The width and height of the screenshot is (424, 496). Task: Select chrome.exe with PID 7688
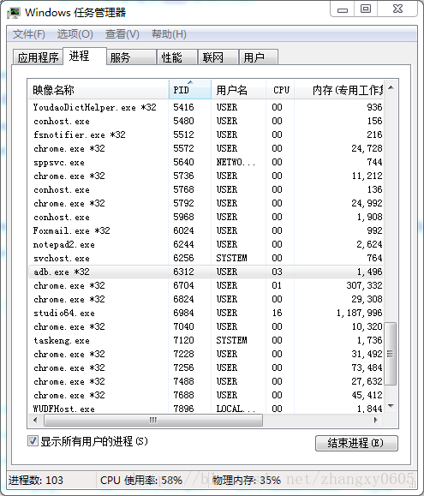(x=206, y=395)
